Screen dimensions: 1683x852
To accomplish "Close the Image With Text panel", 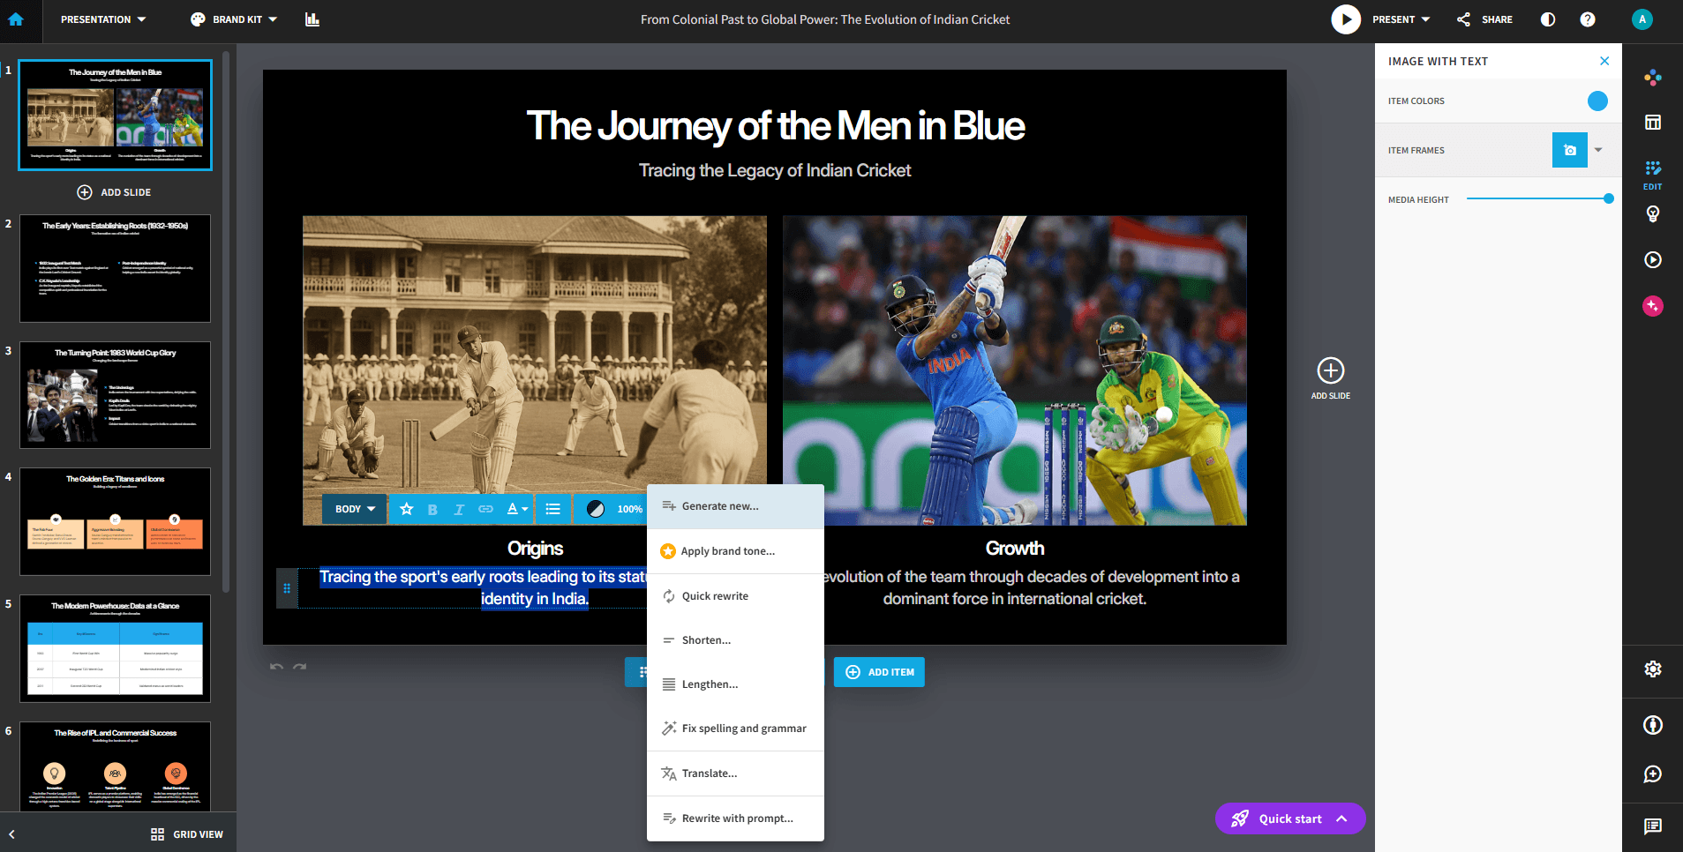I will pos(1604,61).
